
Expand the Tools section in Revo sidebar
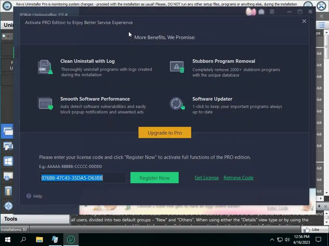tap(35, 219)
